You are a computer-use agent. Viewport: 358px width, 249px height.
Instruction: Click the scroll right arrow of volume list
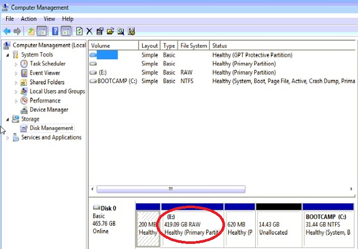[351, 189]
